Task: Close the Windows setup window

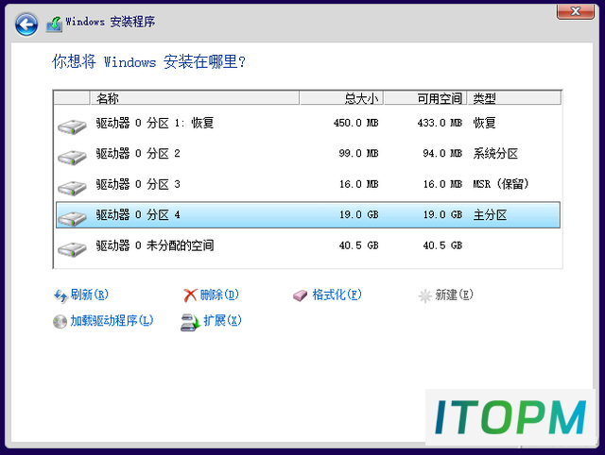Action: 576,11
